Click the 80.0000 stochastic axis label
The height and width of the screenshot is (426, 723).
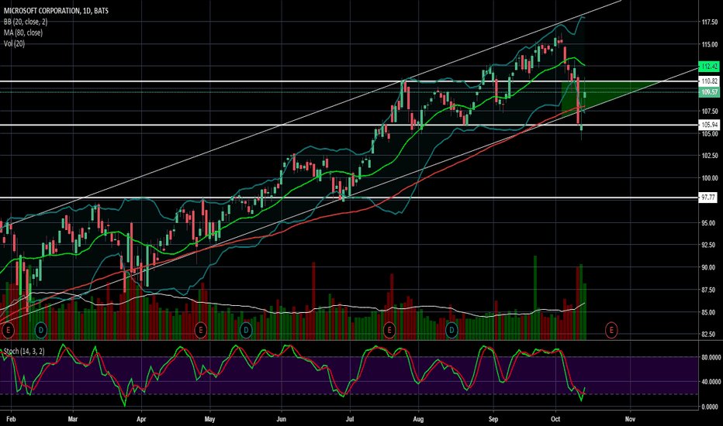[x=711, y=357]
